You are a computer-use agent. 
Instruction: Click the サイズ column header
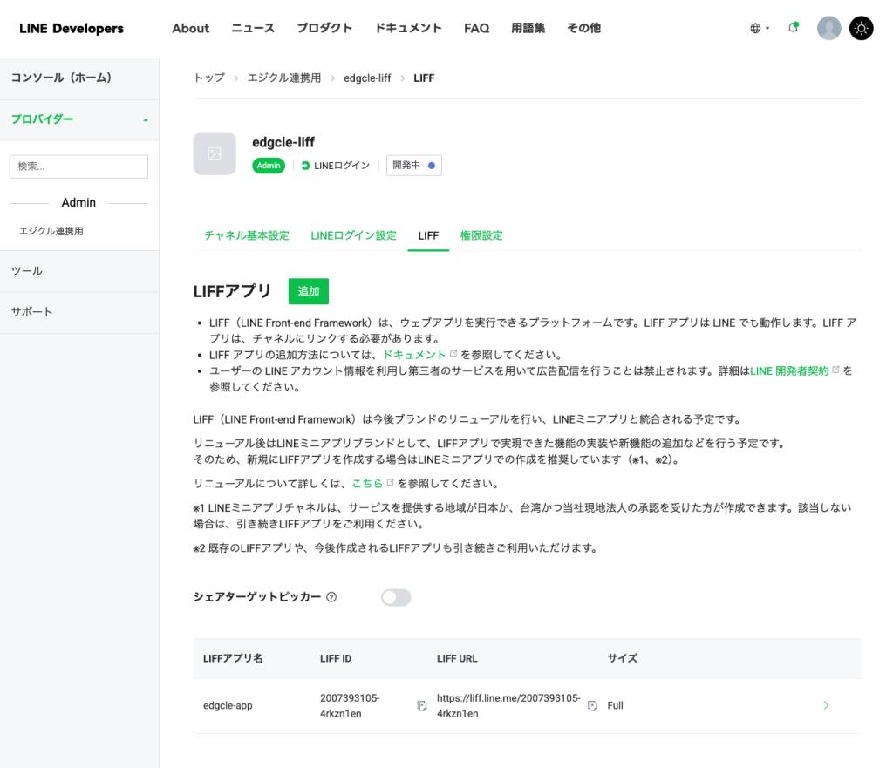click(x=623, y=659)
